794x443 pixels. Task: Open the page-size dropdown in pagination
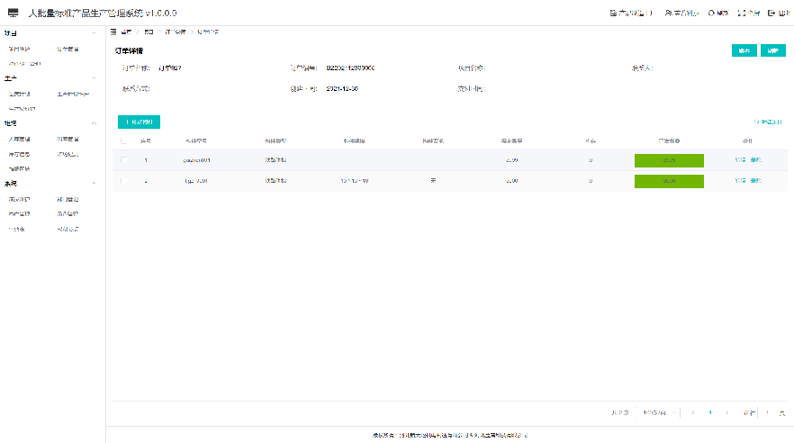point(654,413)
